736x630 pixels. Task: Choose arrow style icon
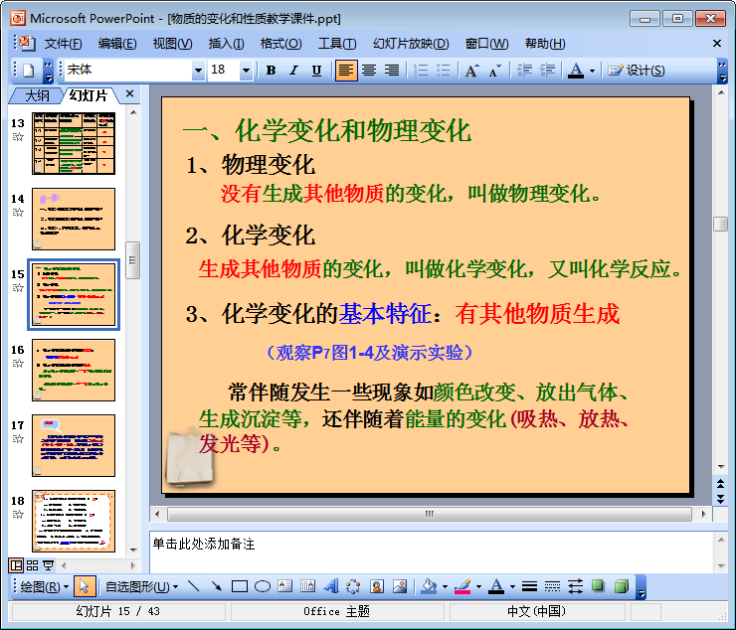point(576,586)
